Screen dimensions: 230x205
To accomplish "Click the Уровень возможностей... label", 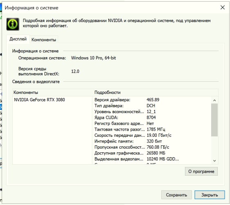I will click(119, 111).
